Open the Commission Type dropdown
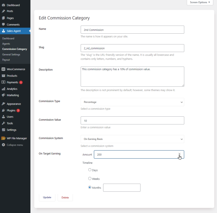The image size is (217, 213). 132,102
